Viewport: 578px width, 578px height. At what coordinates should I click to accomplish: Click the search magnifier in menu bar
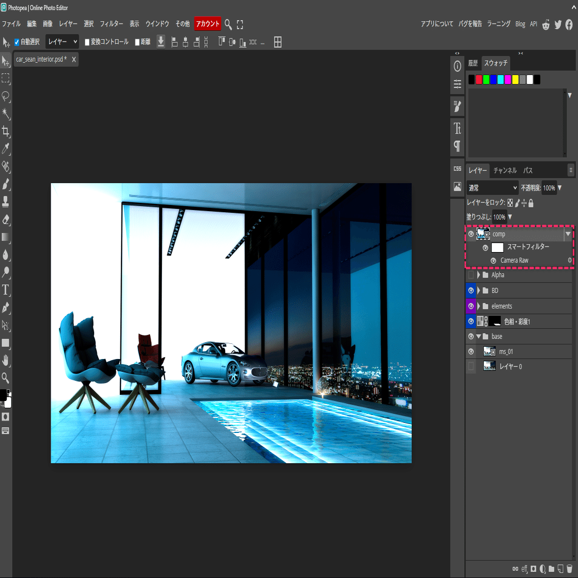coord(228,24)
